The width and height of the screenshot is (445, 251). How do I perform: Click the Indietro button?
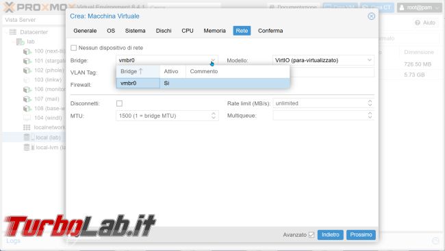(331, 235)
